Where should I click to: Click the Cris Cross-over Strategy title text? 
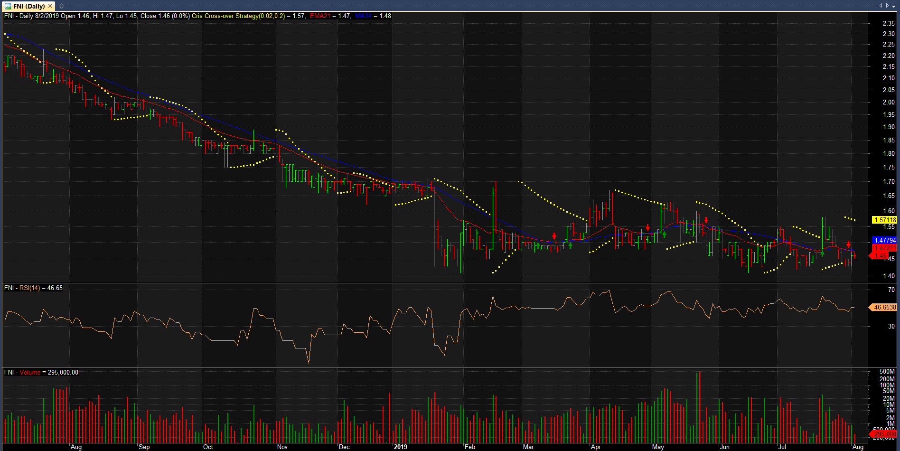[225, 16]
